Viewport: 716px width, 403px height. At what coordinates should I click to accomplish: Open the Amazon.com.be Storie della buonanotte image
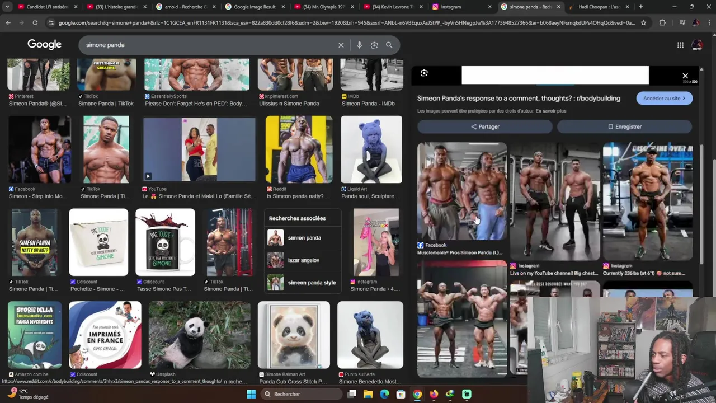click(35, 335)
